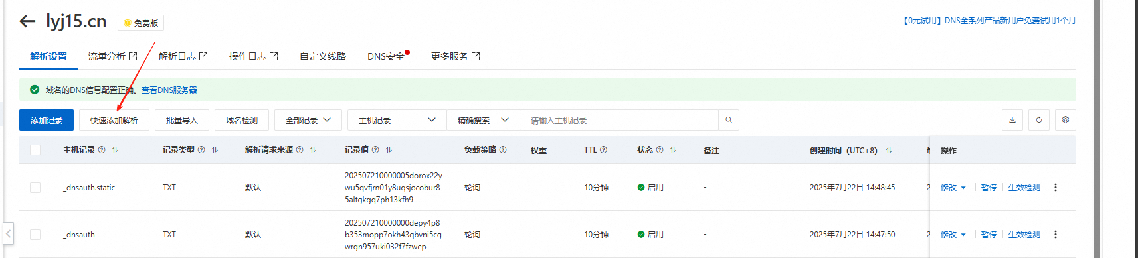This screenshot has width=1138, height=258.
Task: Open more actions for _dnsauth.static row
Action: [1056, 188]
